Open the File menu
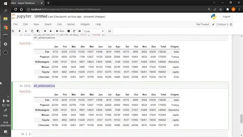 click(x=15, y=24)
